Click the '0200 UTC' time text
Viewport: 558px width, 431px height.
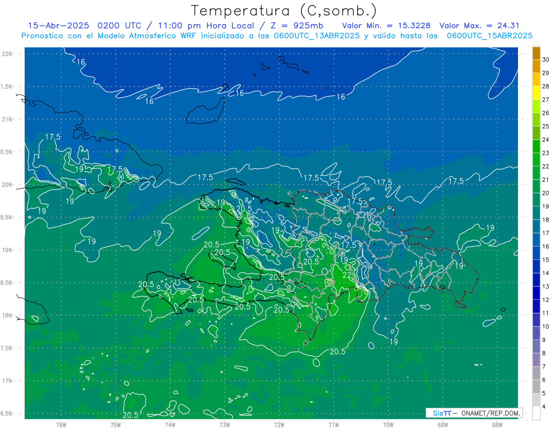(x=120, y=26)
